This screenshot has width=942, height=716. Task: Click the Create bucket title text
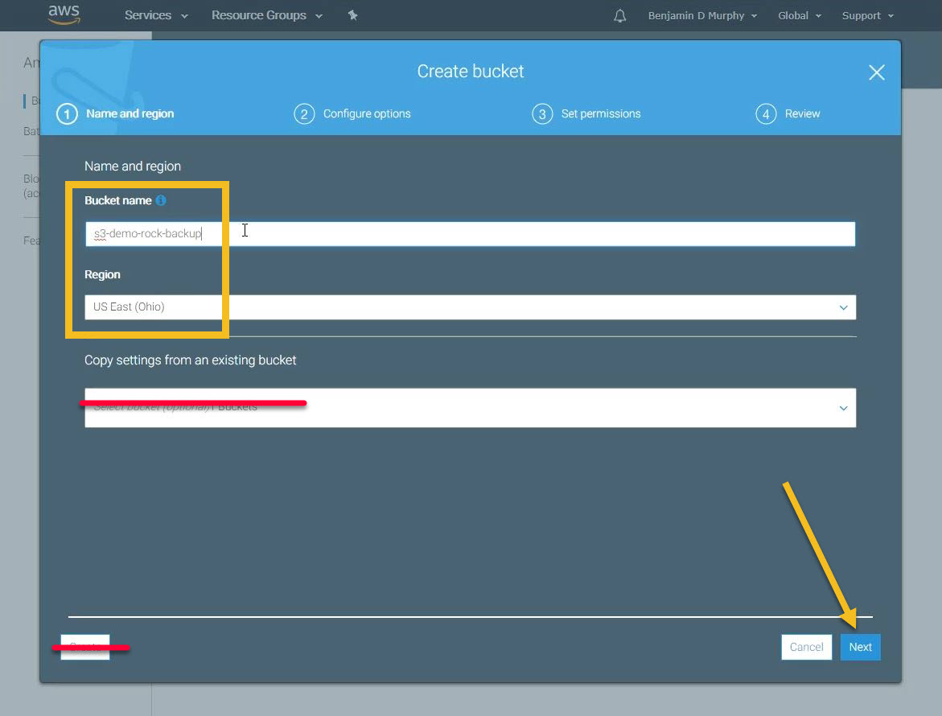[471, 72]
